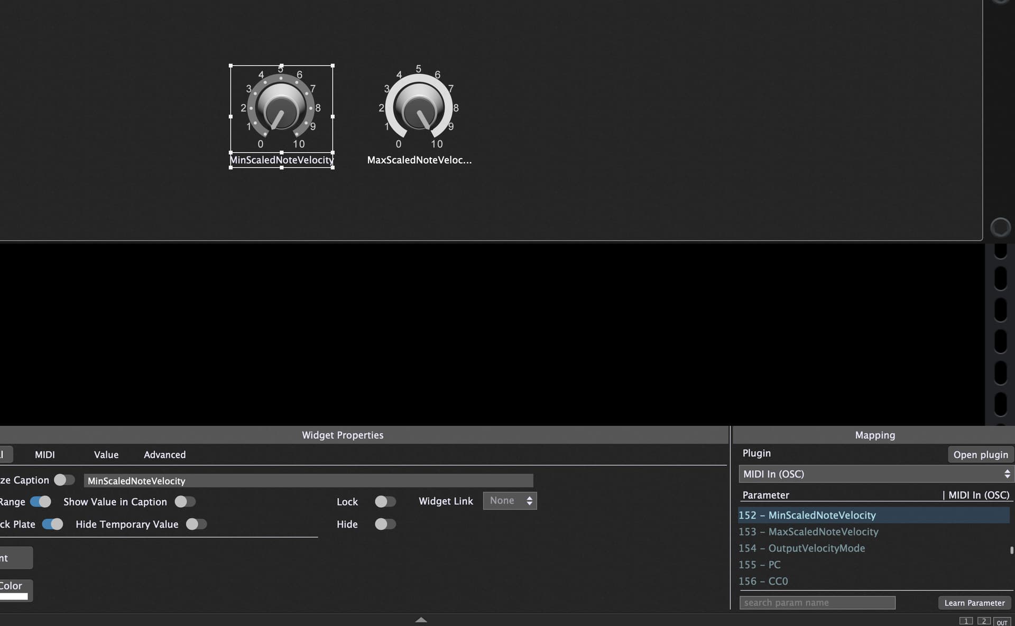The height and width of the screenshot is (626, 1015).
Task: Turn on the Hide toggle
Action: coord(385,525)
